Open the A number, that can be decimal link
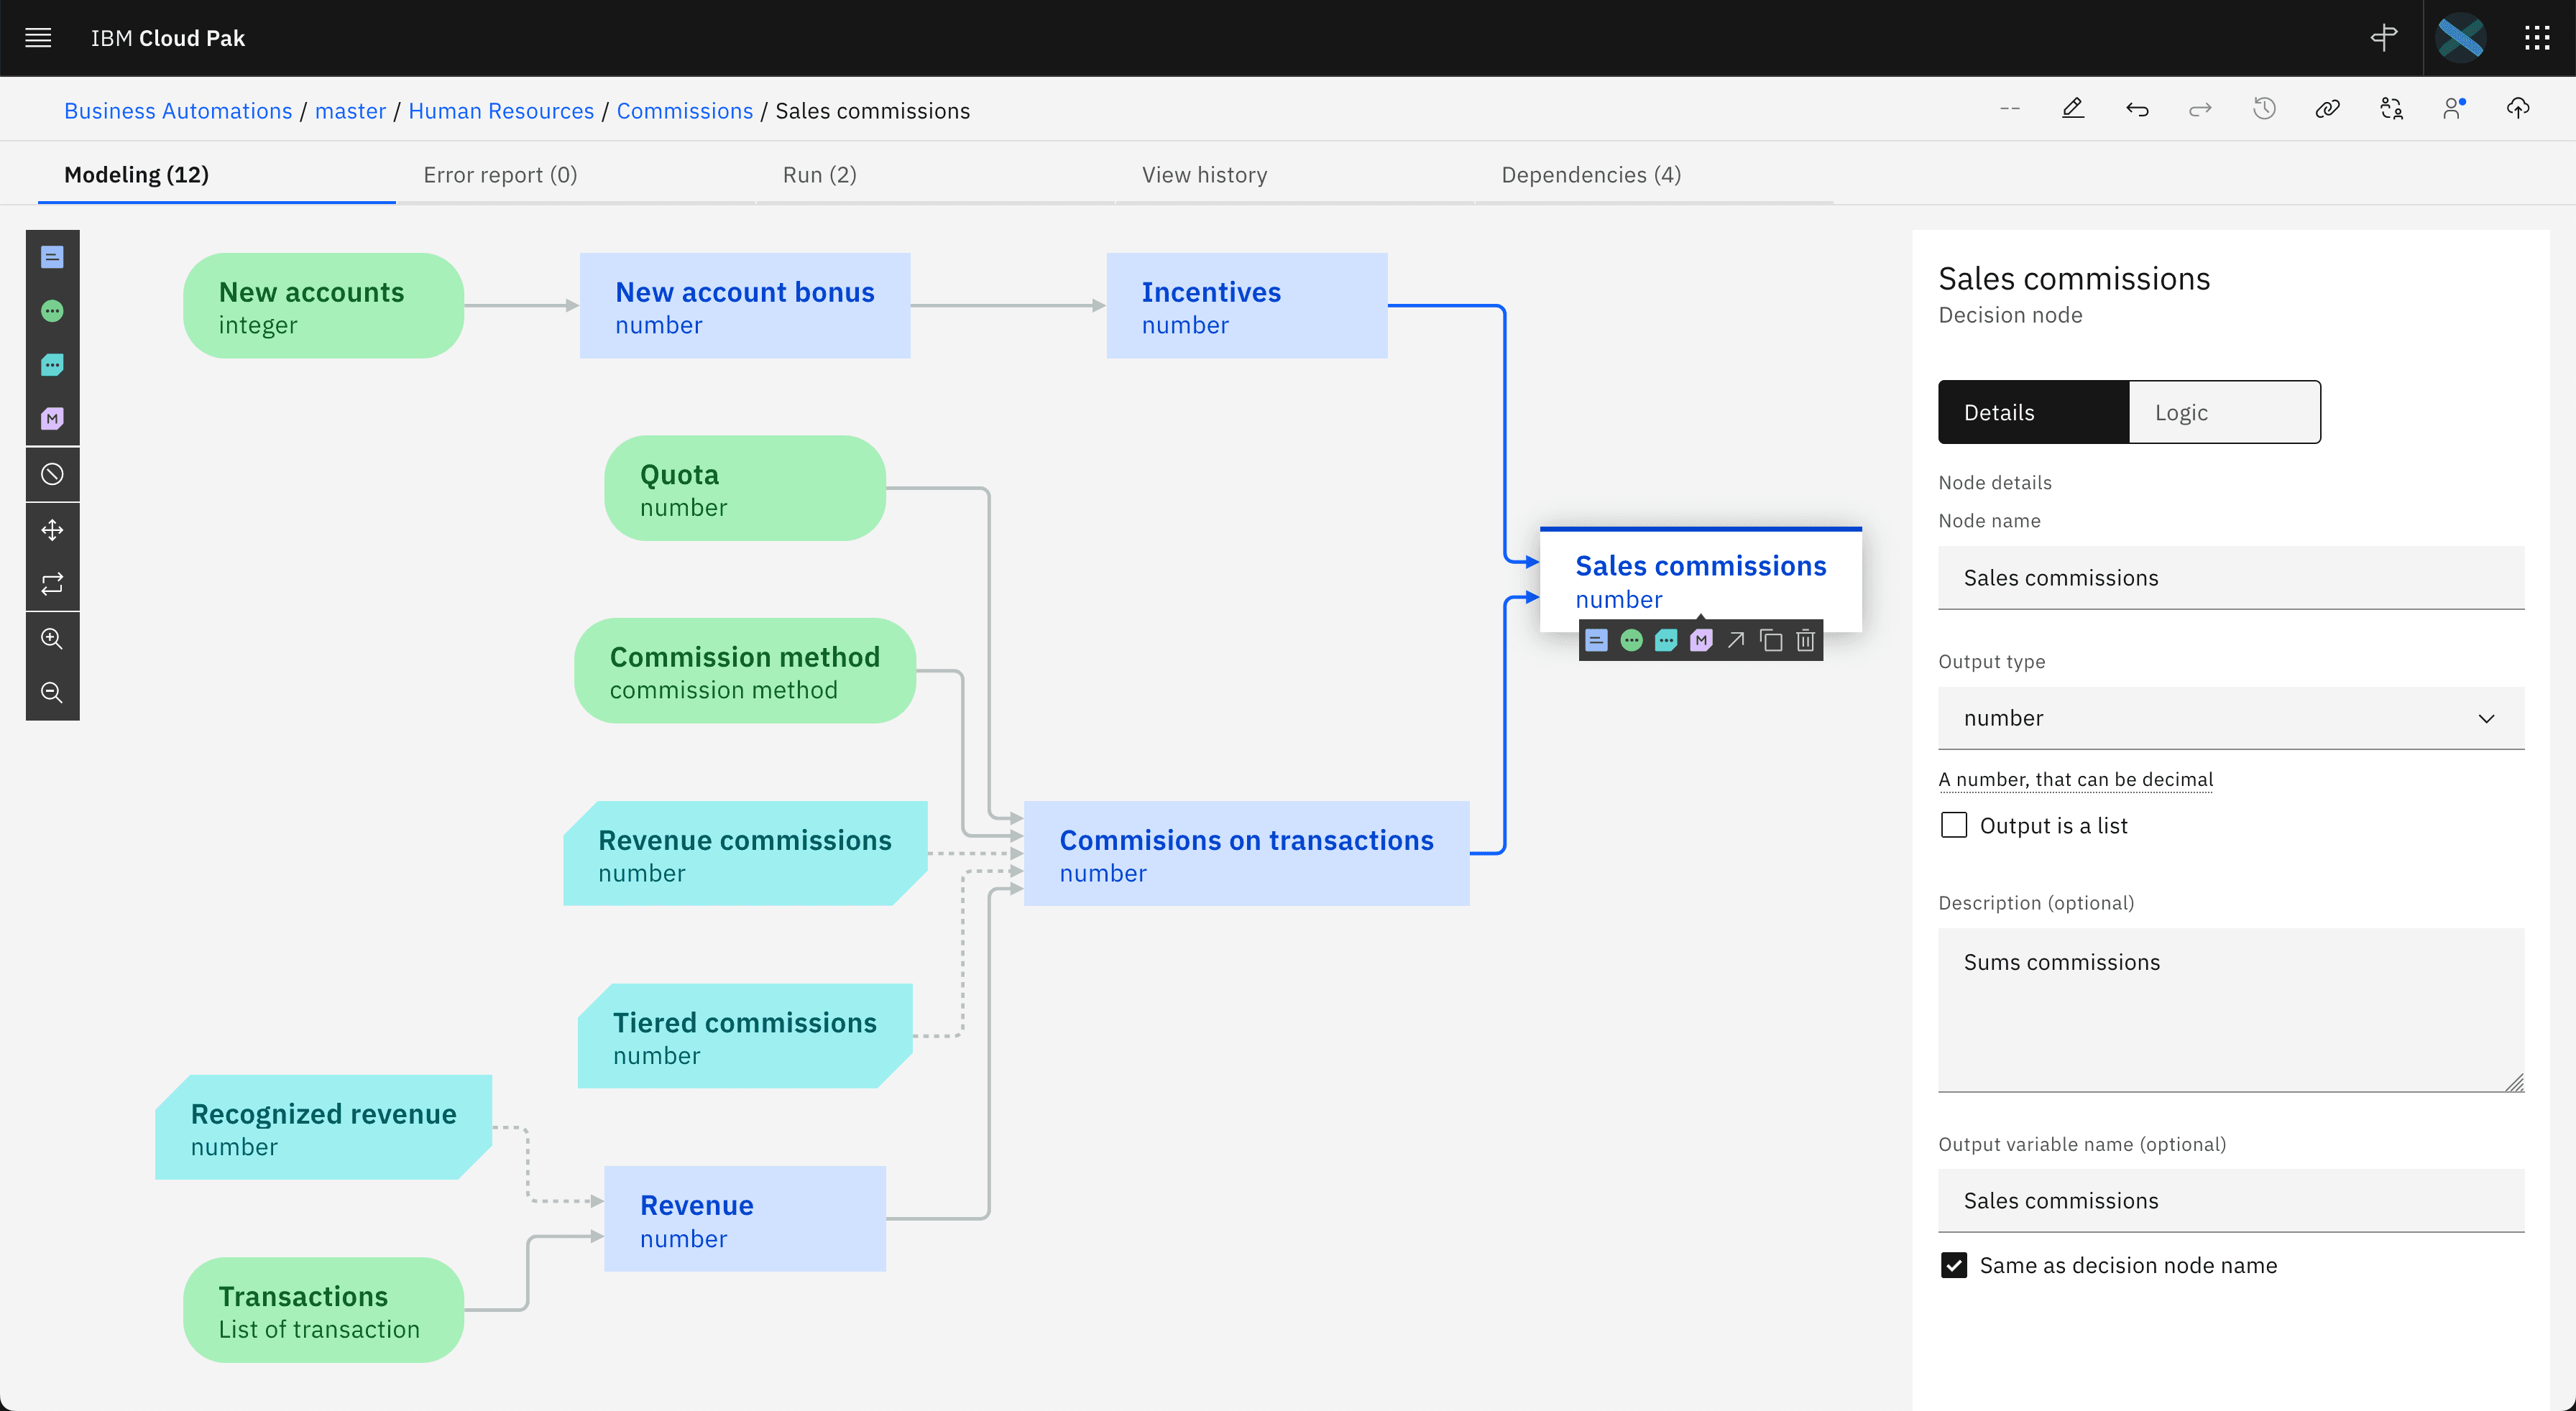Screen dimensions: 2576x1411 [2074, 779]
